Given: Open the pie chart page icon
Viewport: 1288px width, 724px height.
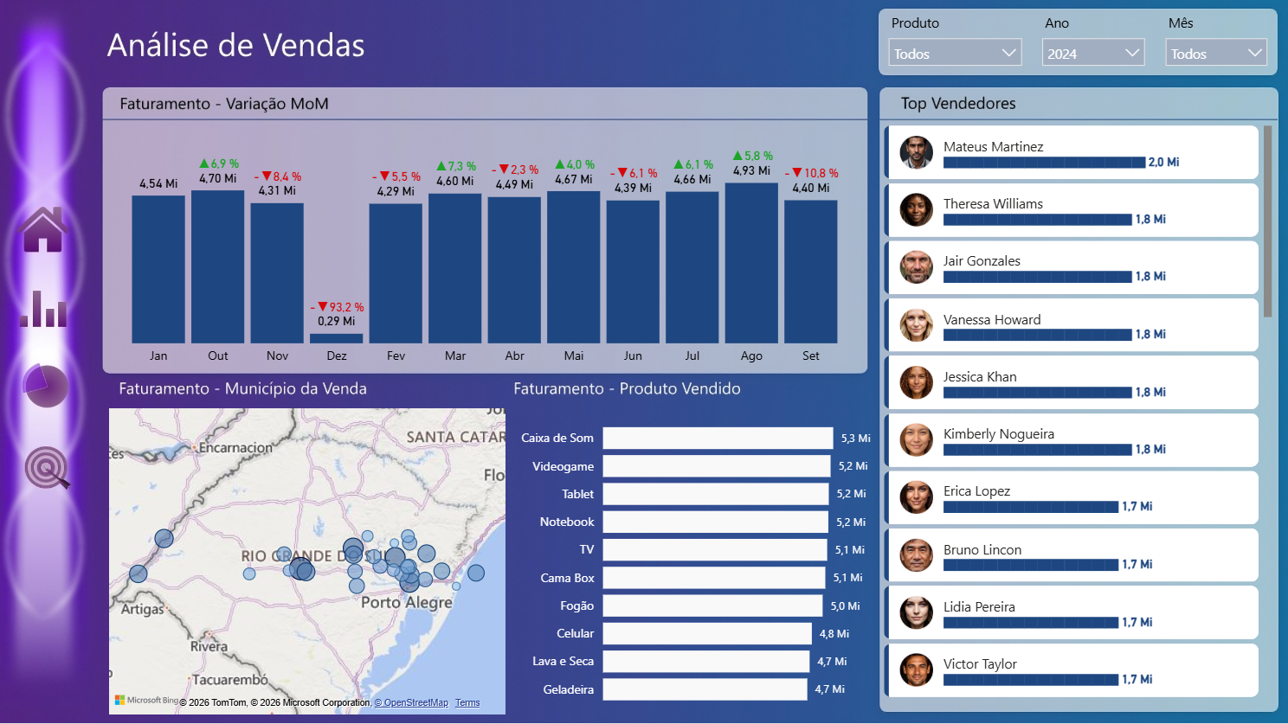Looking at the screenshot, I should pos(45,386).
